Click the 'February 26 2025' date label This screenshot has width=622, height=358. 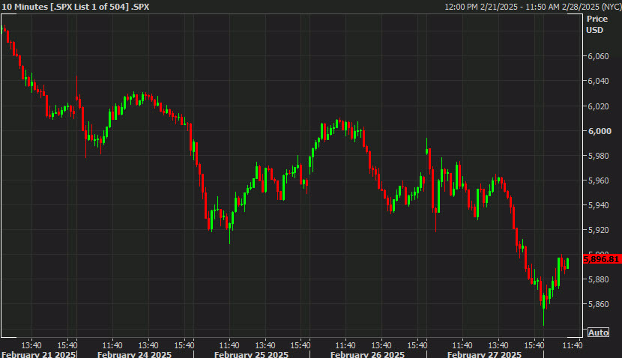367,354
